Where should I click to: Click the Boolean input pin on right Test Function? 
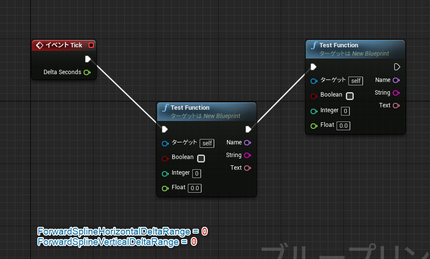(314, 96)
